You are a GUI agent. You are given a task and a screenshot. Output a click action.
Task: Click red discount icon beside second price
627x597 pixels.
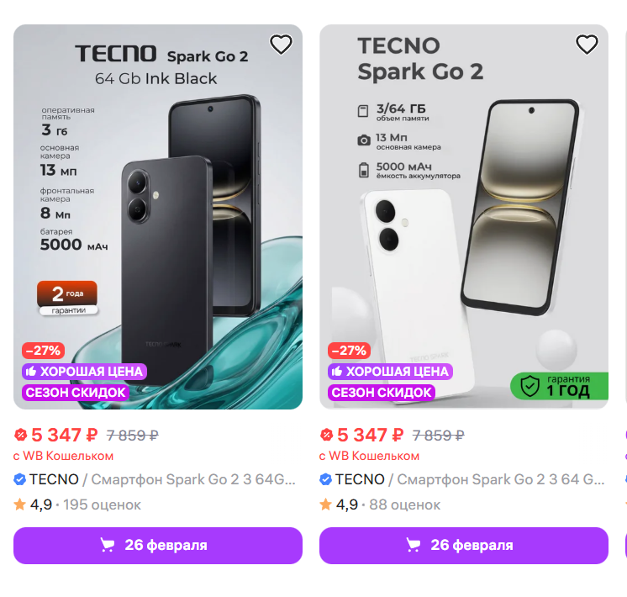click(327, 435)
